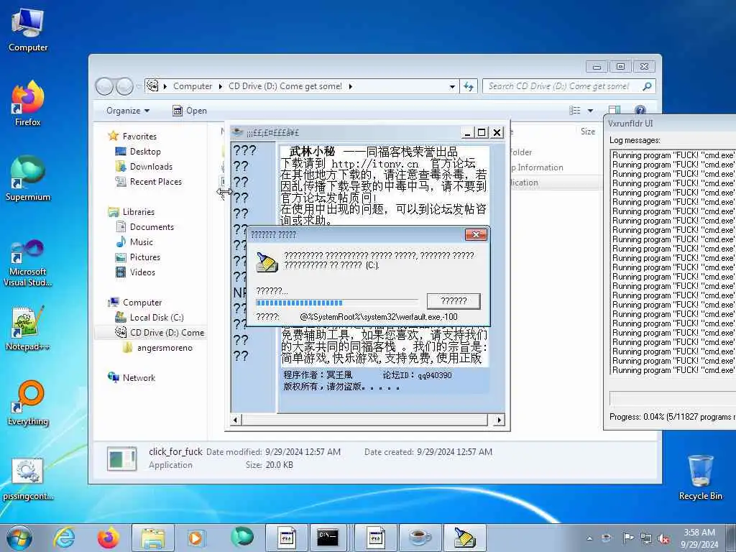Click the Vxrunfldr UI progress bar
Screen dimensions: 736x552
pos(672,398)
